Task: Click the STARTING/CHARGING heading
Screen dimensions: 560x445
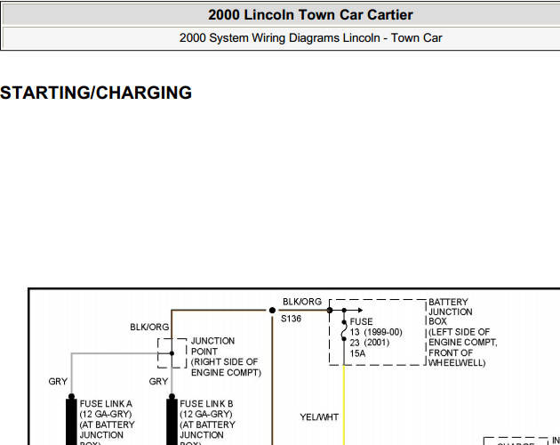Action: [x=96, y=93]
